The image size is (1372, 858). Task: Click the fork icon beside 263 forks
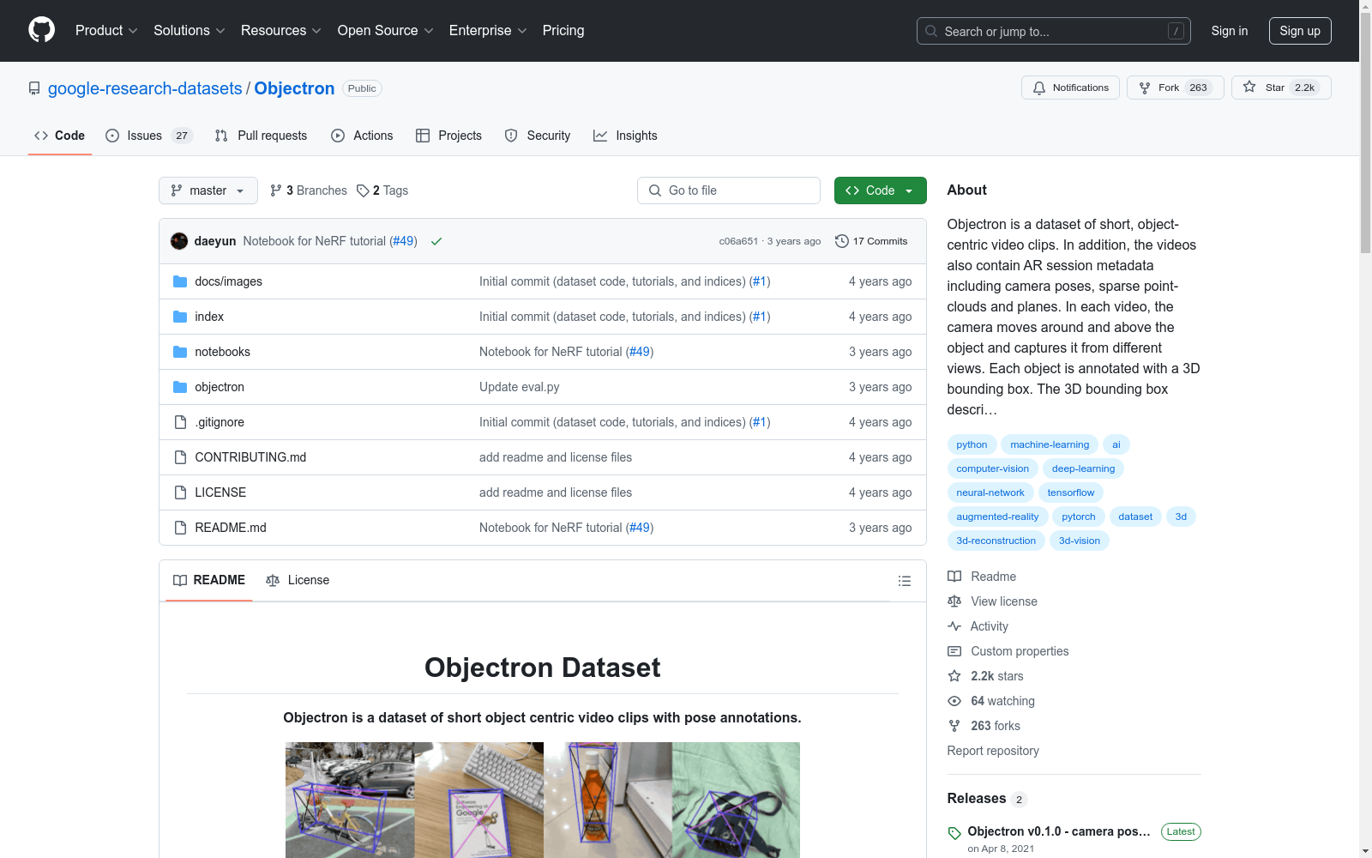(954, 726)
